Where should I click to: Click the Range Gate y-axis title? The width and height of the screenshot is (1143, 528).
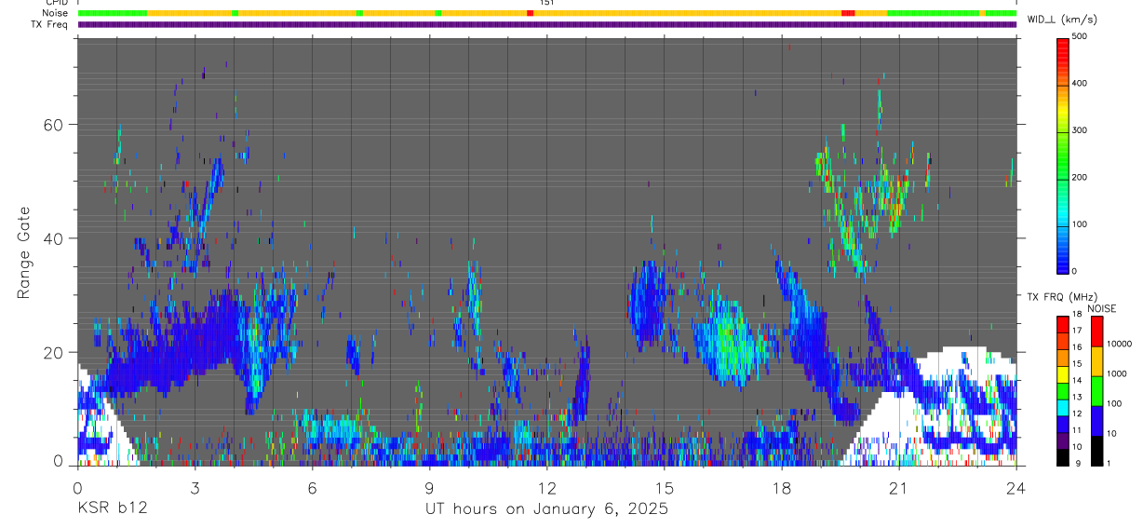pos(25,253)
